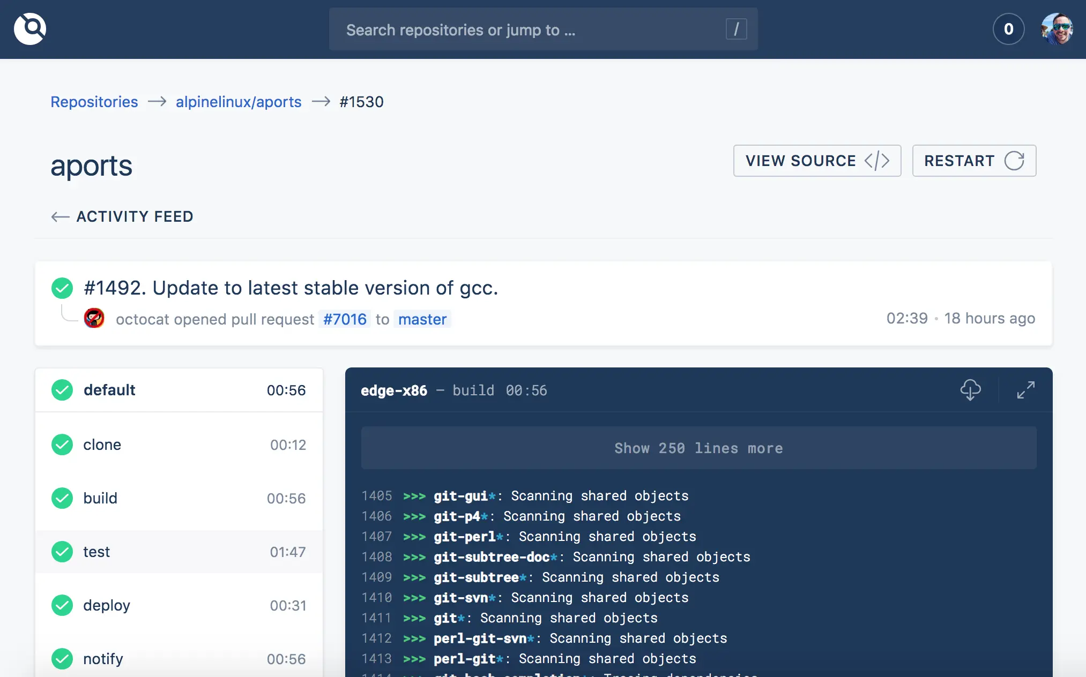
Task: Select the clone step
Action: pyautogui.click(x=179, y=445)
